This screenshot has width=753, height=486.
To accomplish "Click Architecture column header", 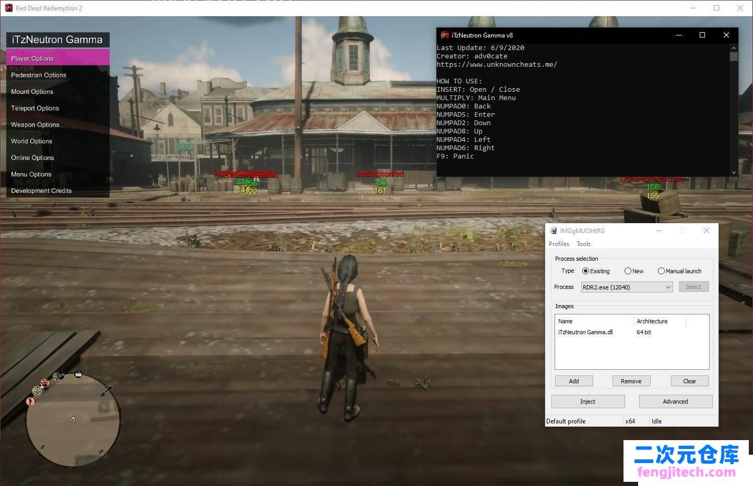I will click(660, 321).
